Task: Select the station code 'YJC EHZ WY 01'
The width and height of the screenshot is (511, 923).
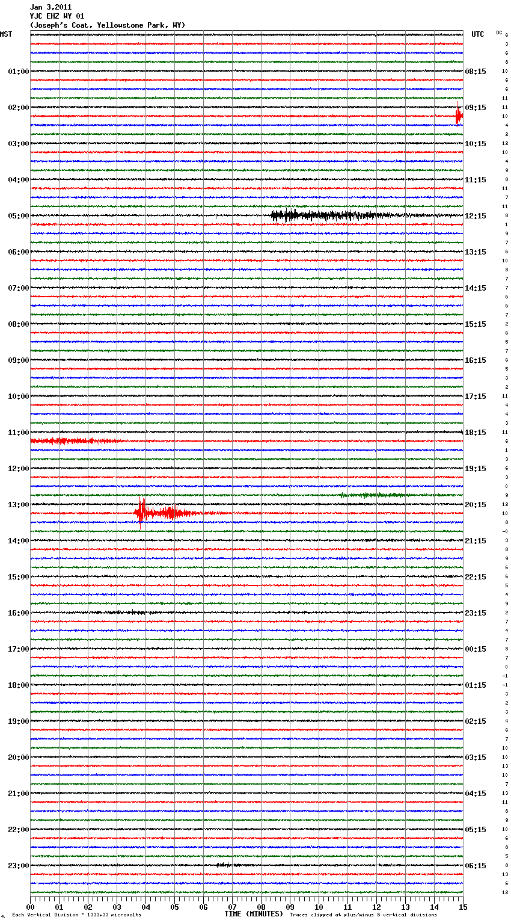Action: coord(57,16)
